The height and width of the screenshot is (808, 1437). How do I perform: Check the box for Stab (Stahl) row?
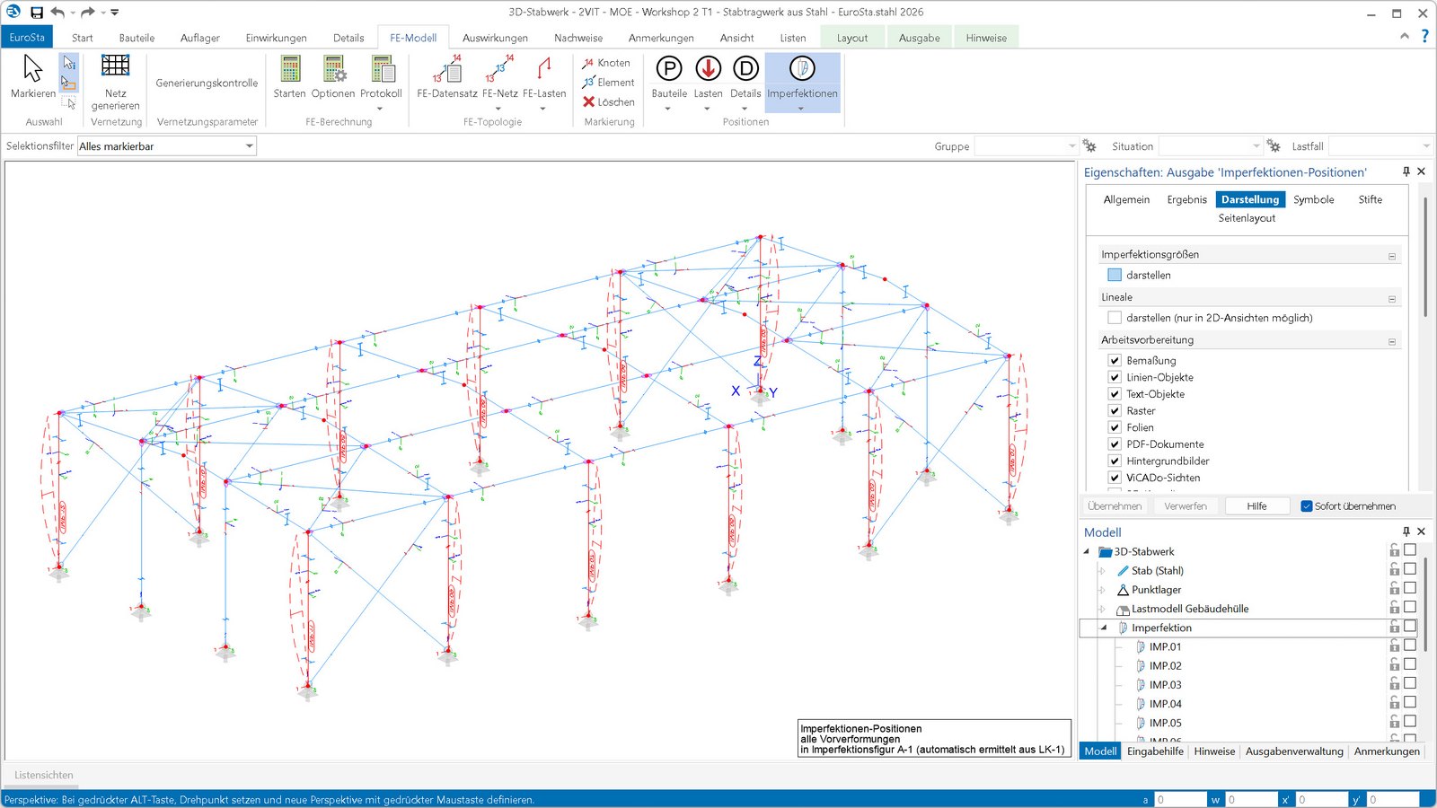tap(1410, 569)
